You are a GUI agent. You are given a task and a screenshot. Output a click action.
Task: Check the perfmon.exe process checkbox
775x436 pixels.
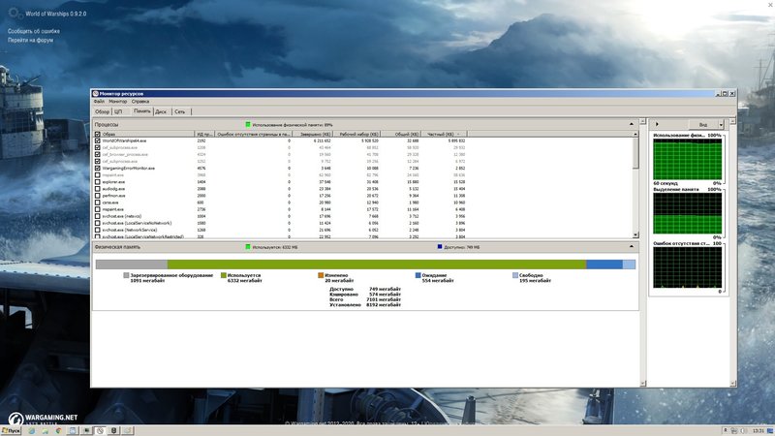point(98,196)
